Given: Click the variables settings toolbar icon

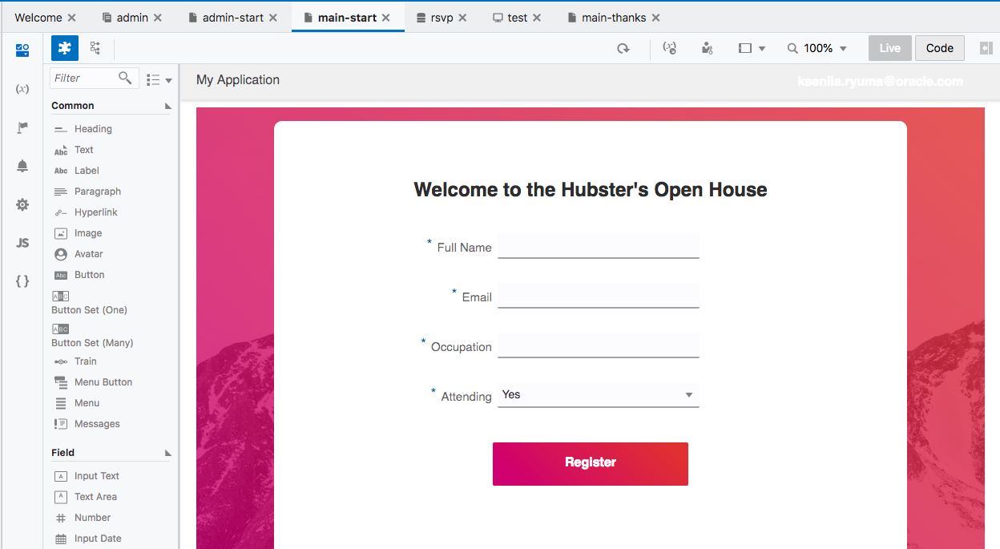Looking at the screenshot, I should [x=669, y=48].
